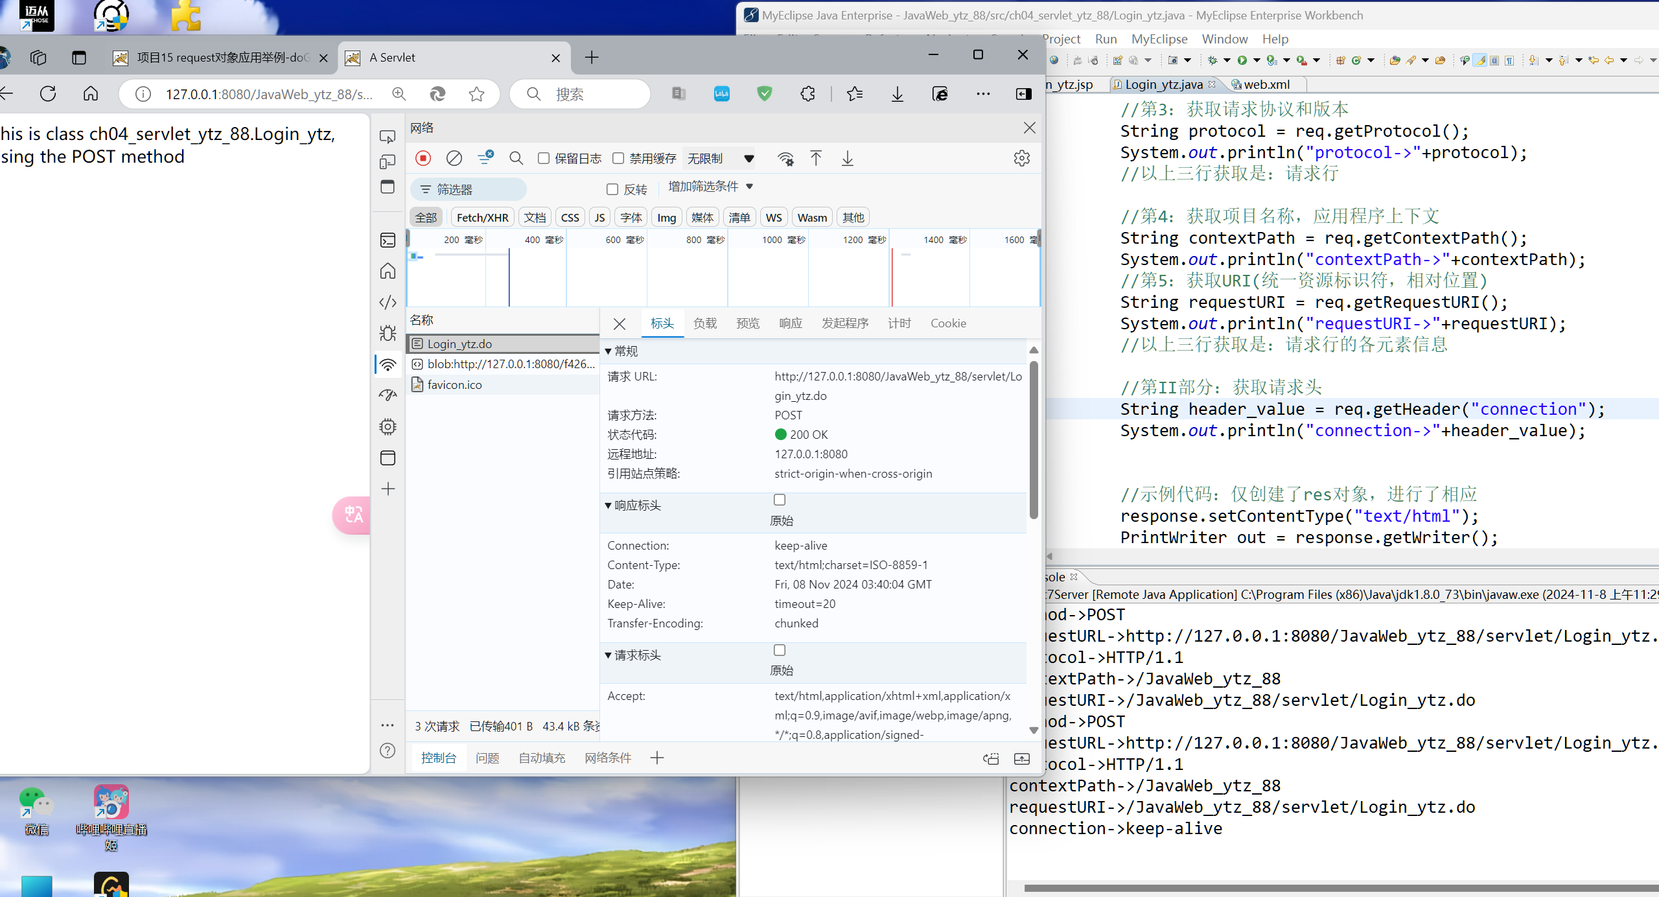Open DevTools memory chip icon
Viewport: 1659px width, 897px height.
tap(388, 426)
